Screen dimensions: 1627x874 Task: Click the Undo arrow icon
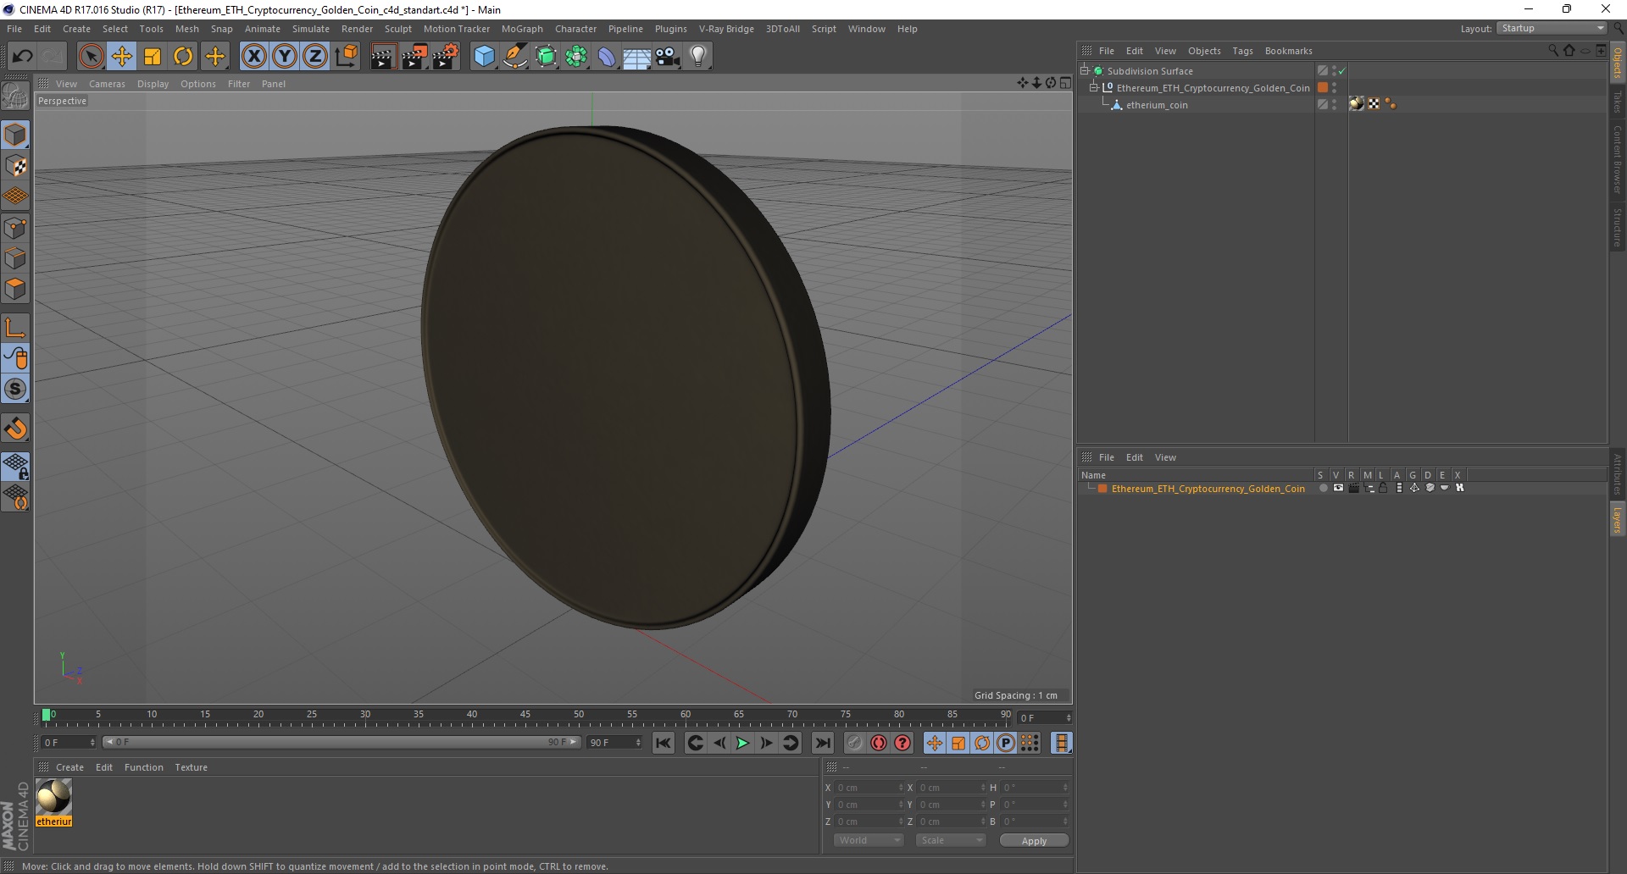click(22, 57)
